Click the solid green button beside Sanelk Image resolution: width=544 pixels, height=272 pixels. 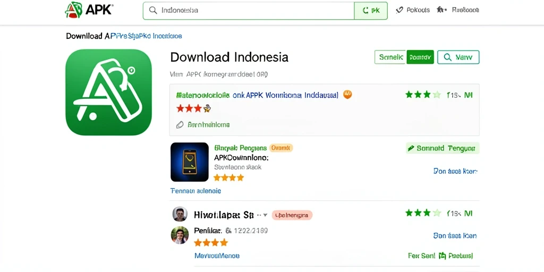pos(420,57)
